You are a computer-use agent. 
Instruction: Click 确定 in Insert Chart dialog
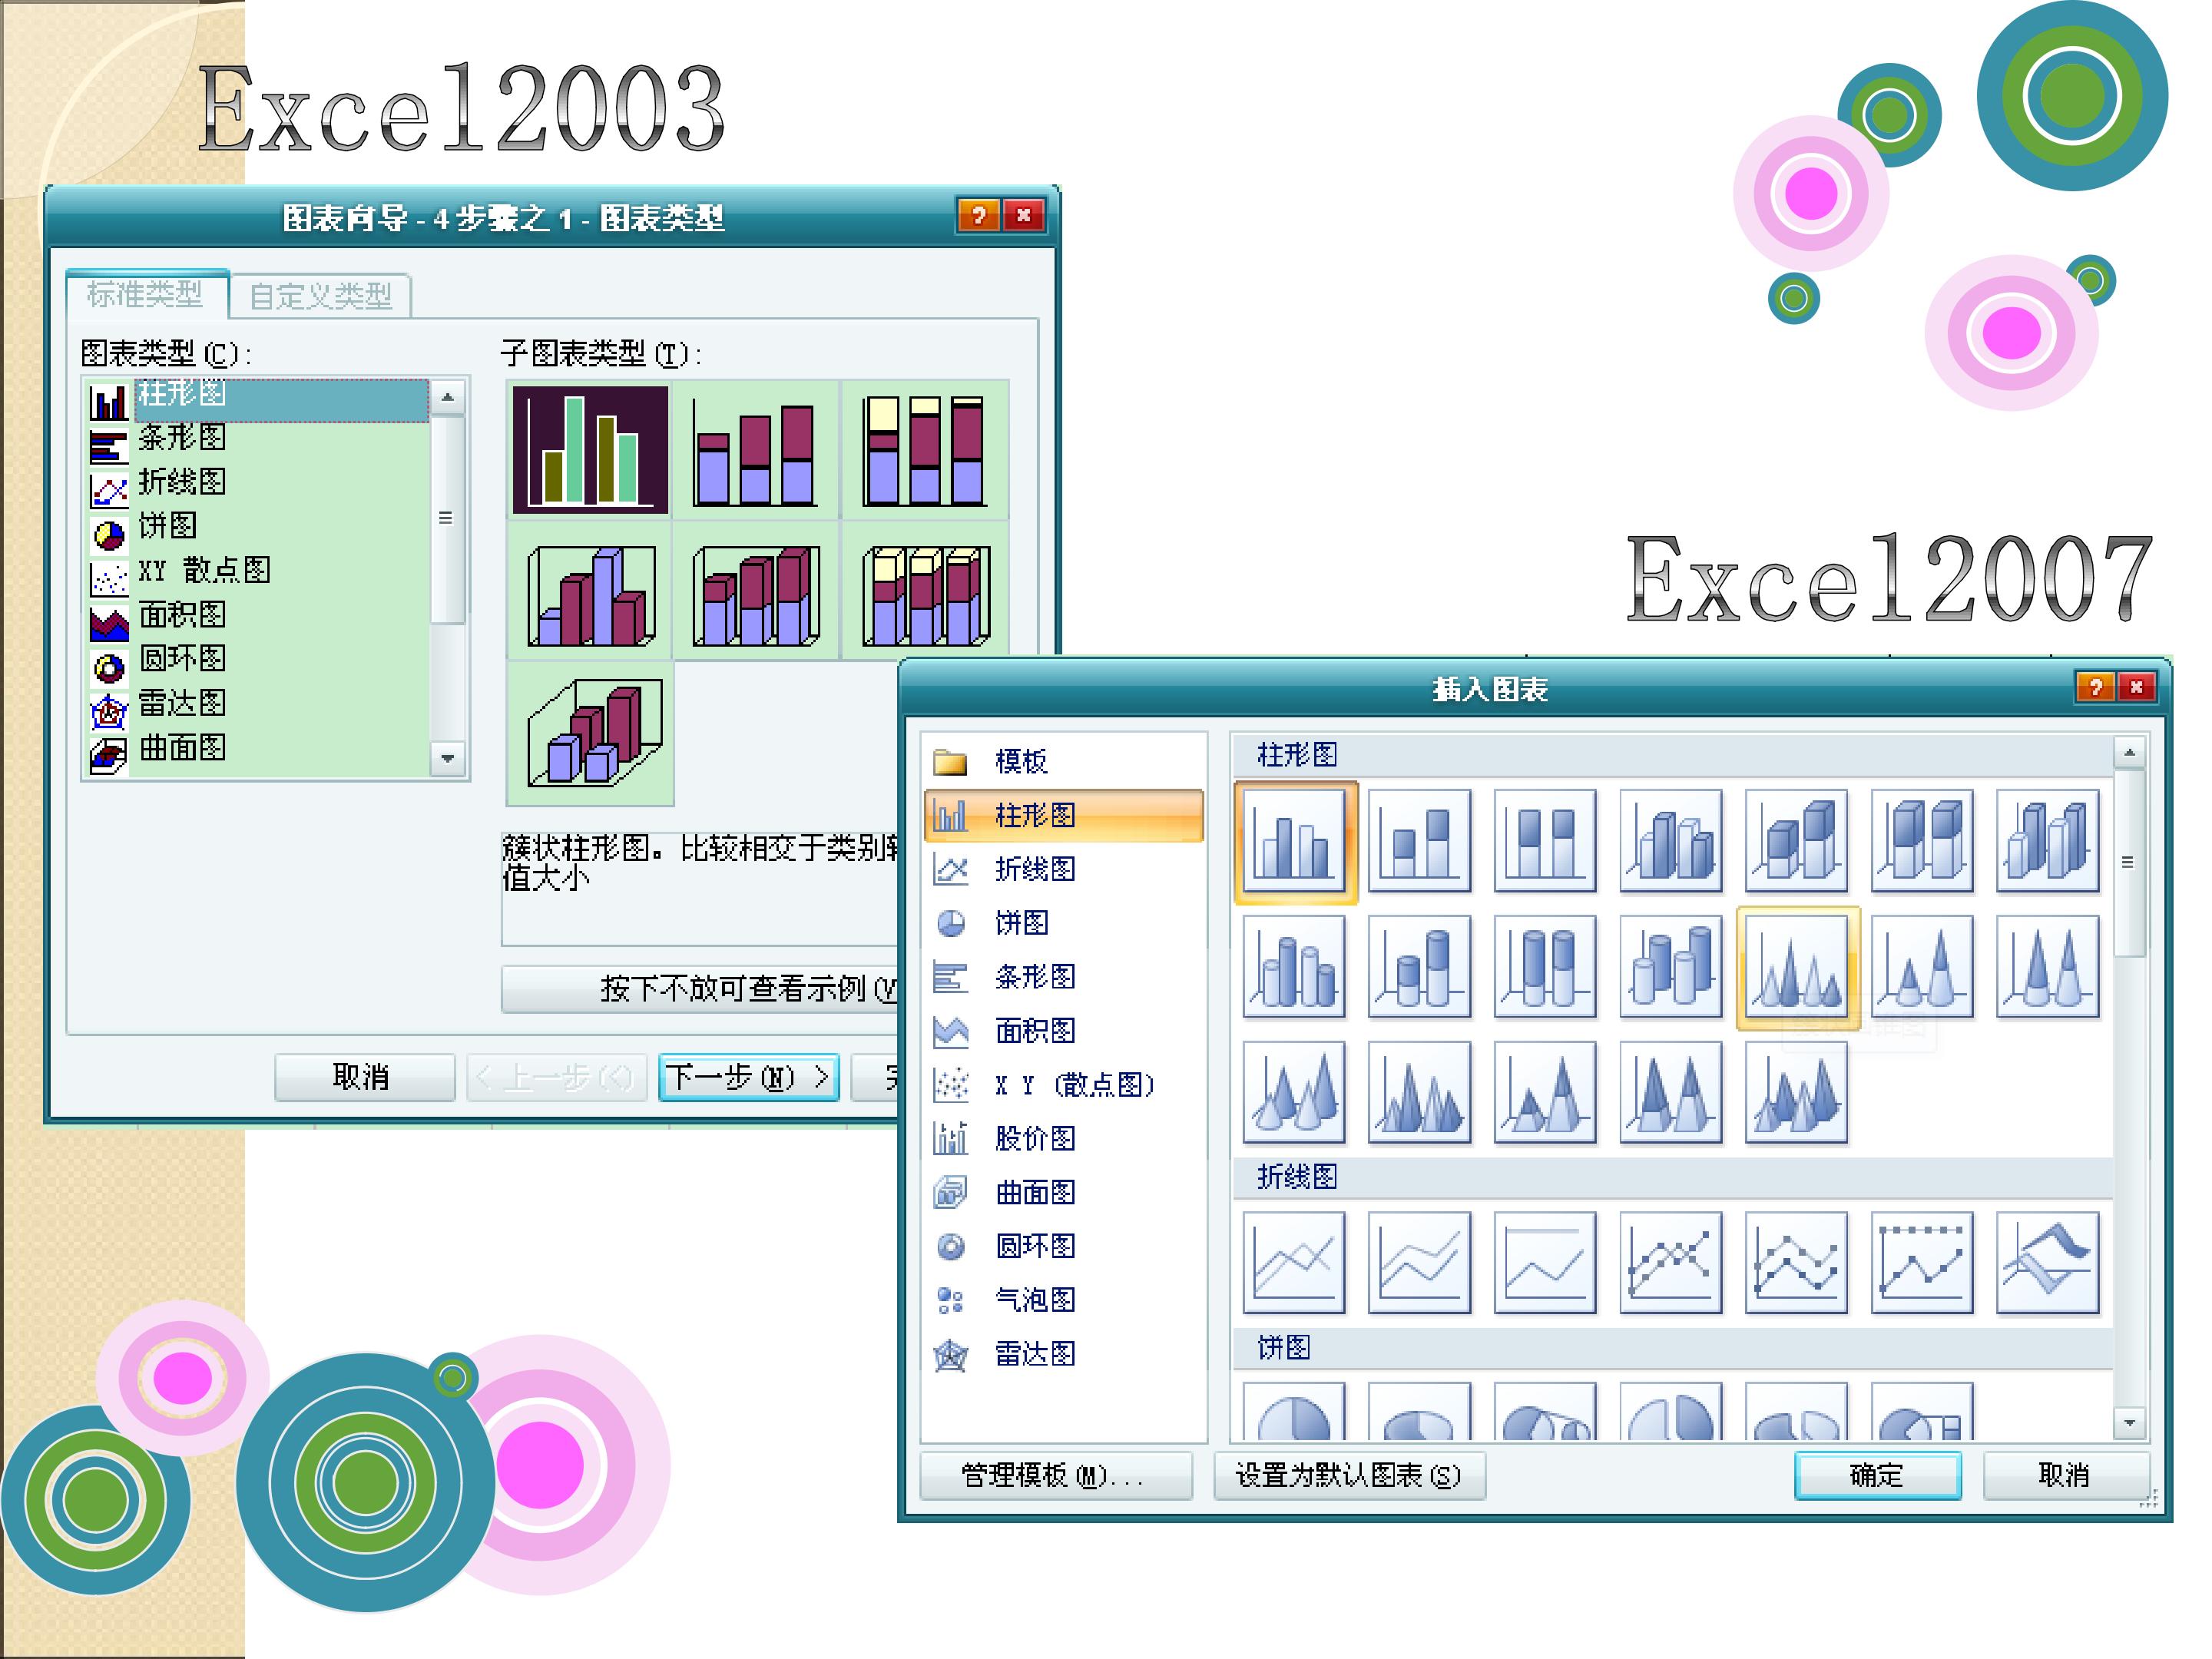pos(1877,1476)
